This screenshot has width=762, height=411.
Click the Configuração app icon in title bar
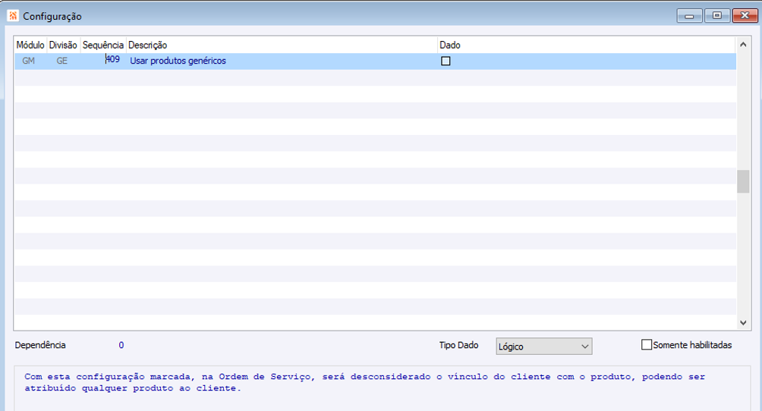coord(13,16)
